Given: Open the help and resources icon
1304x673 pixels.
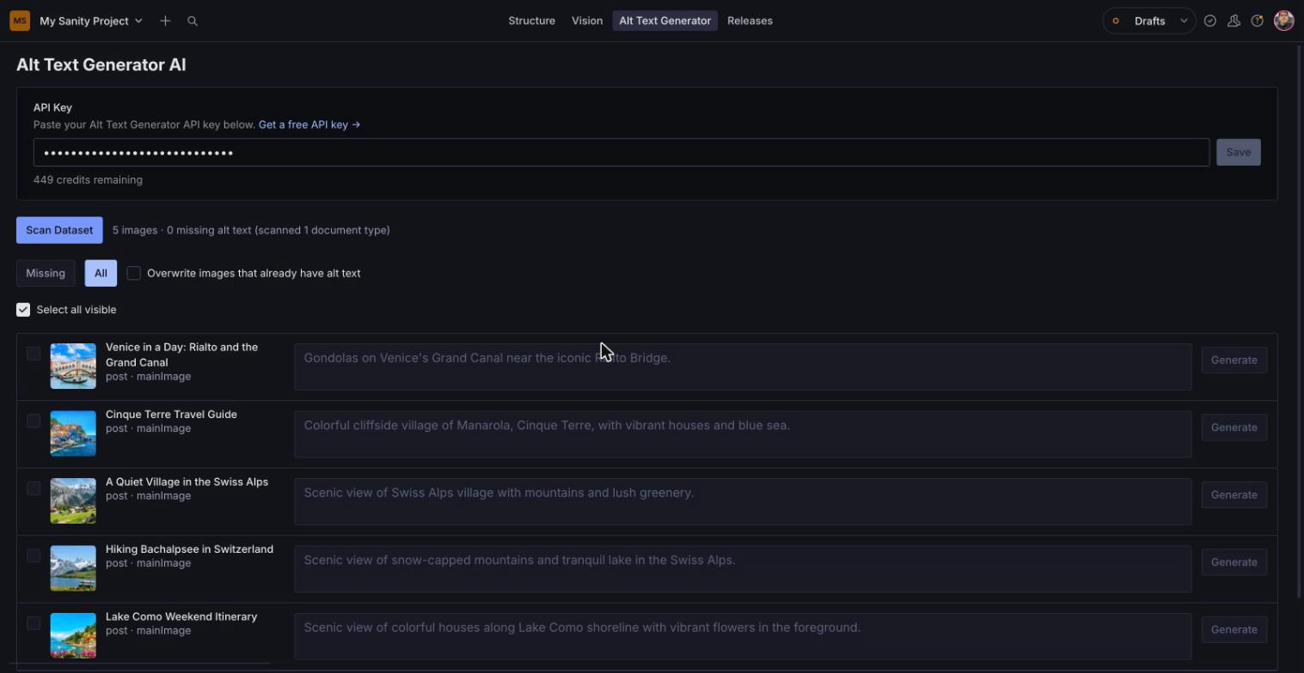Looking at the screenshot, I should (x=1257, y=21).
